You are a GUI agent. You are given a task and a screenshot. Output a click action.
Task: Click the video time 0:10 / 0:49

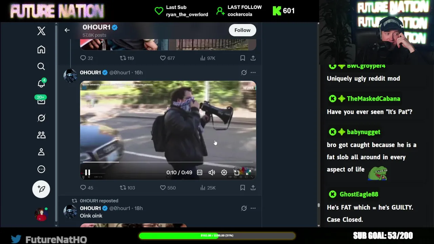point(179,172)
